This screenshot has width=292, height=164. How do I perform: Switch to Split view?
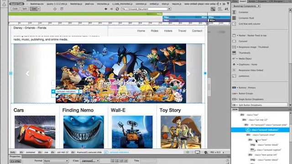(x=24, y=9)
